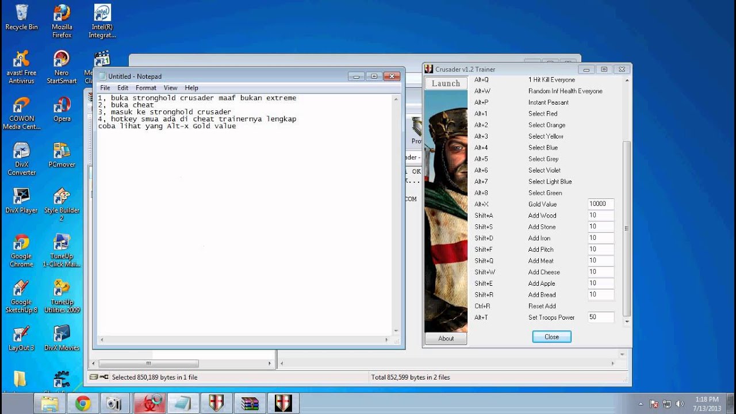Click the Set Troops Power value field
This screenshot has width=736, height=414.
(x=601, y=317)
